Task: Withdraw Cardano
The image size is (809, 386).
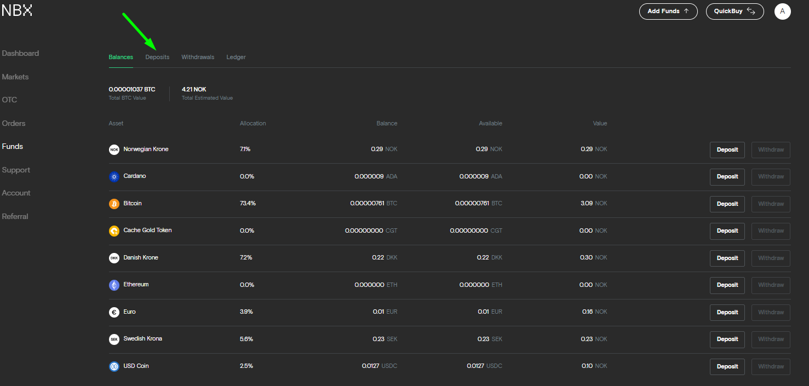Action: tap(771, 177)
